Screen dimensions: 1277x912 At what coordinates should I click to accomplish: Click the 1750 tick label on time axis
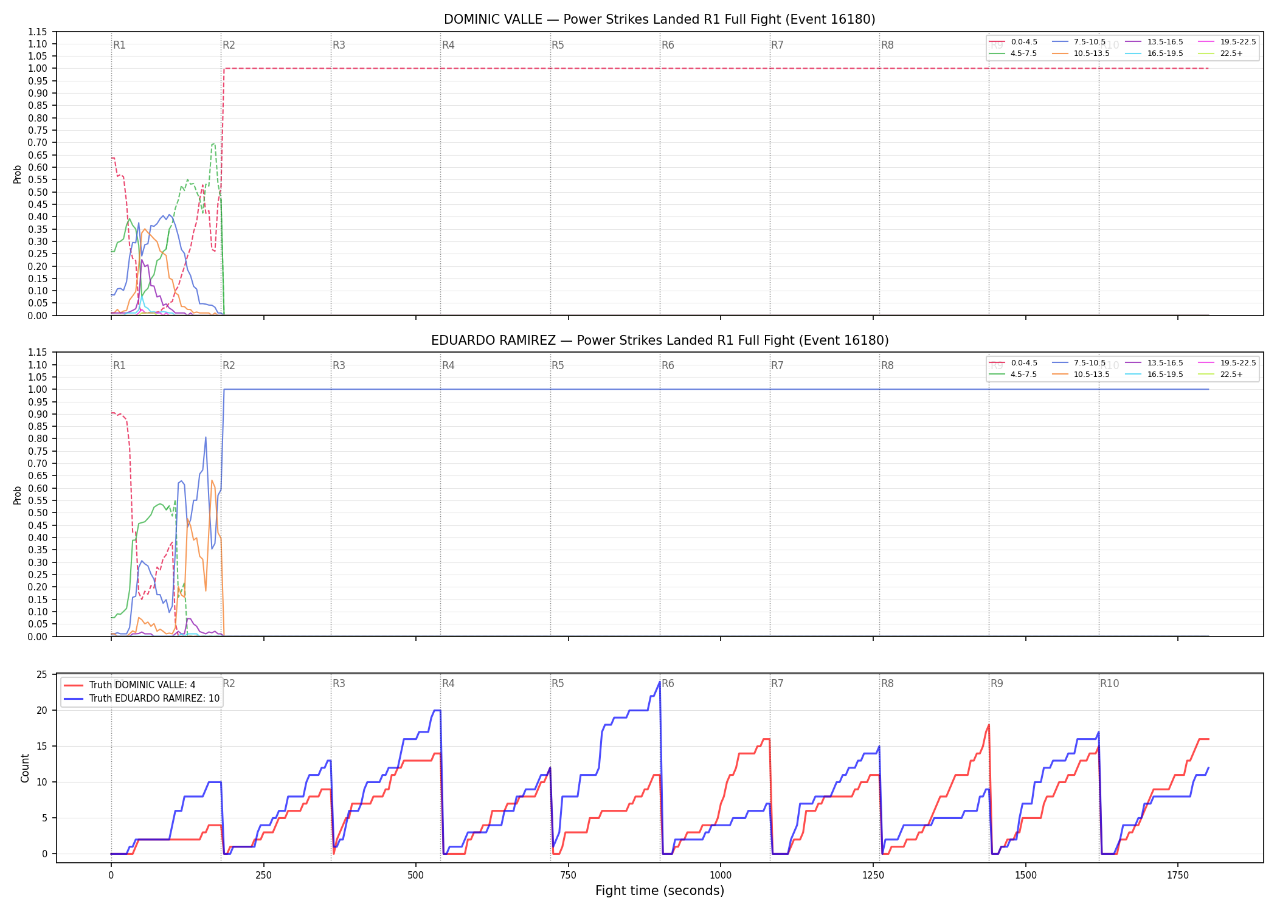coord(1178,876)
